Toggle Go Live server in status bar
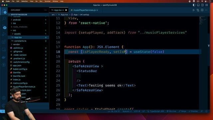The image size is (213, 120). tap(171, 111)
